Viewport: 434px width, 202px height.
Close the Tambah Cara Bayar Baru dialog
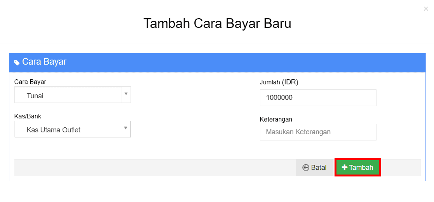coord(426,9)
